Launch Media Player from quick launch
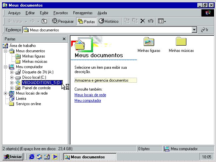This screenshot has height=162, width=216. click(x=54, y=157)
